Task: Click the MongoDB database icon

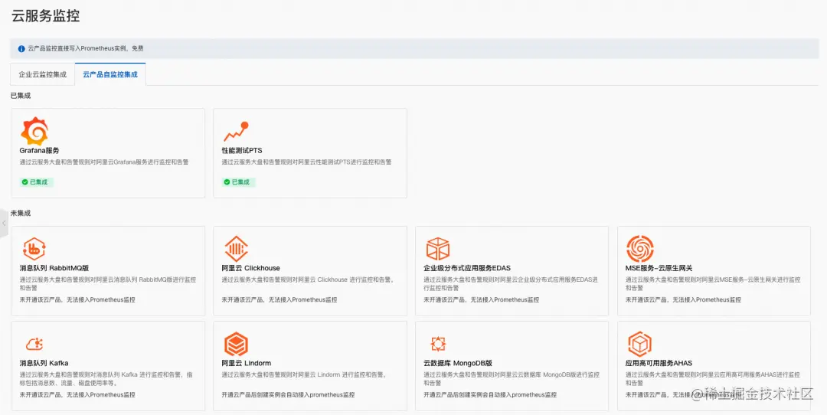Action: click(438, 345)
